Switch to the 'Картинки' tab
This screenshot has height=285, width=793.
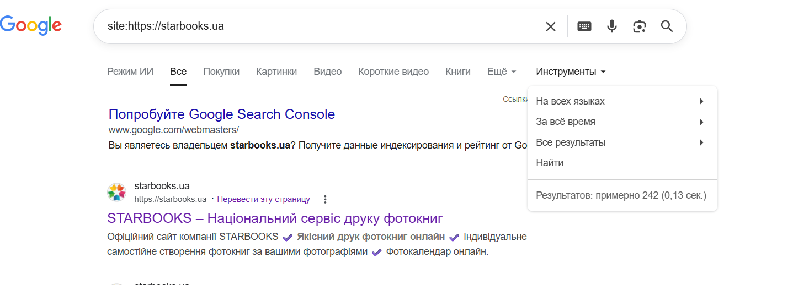tap(276, 72)
